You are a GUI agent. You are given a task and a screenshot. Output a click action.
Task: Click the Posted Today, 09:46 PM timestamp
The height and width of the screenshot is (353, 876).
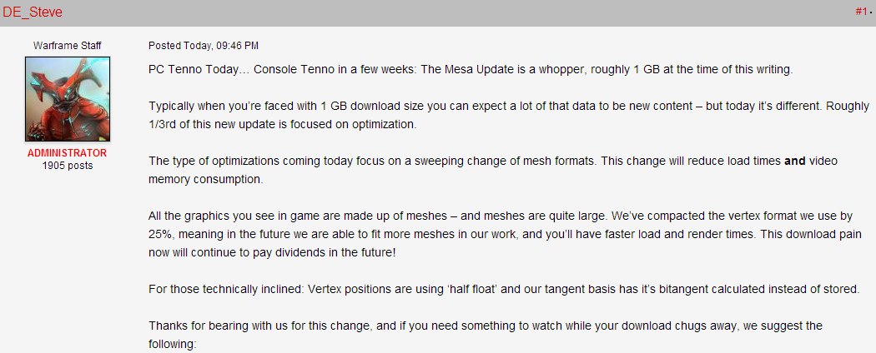[x=204, y=46]
